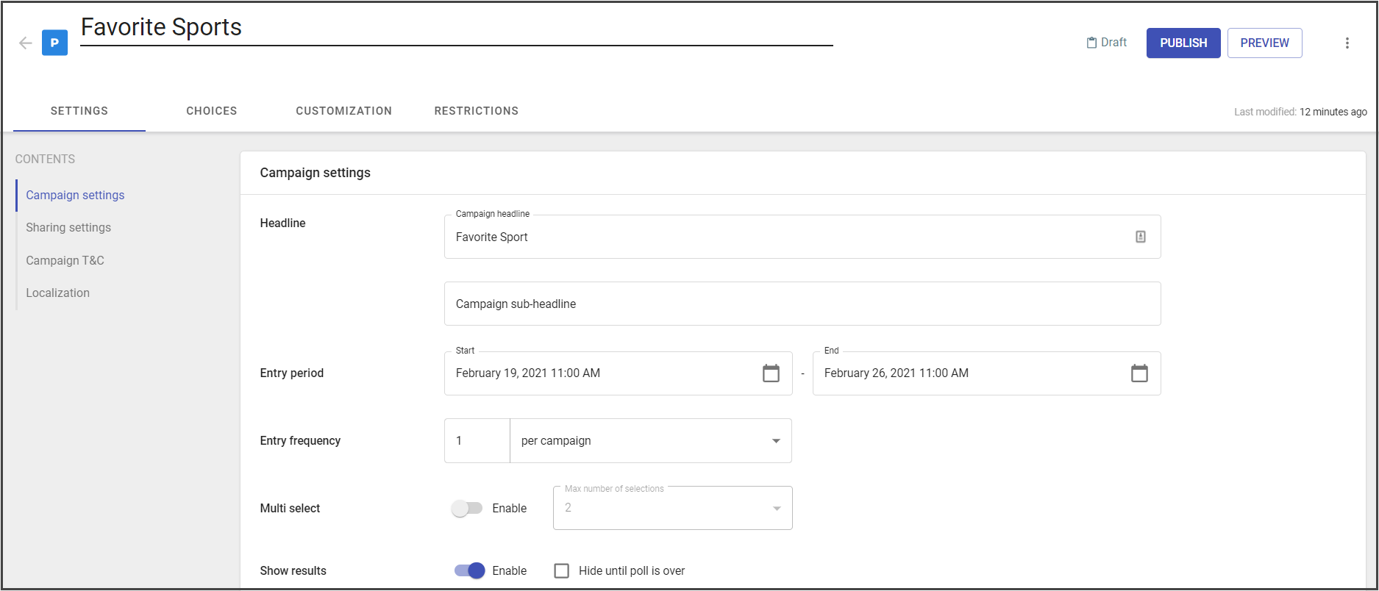Open the per campaign frequency dropdown

coord(650,440)
